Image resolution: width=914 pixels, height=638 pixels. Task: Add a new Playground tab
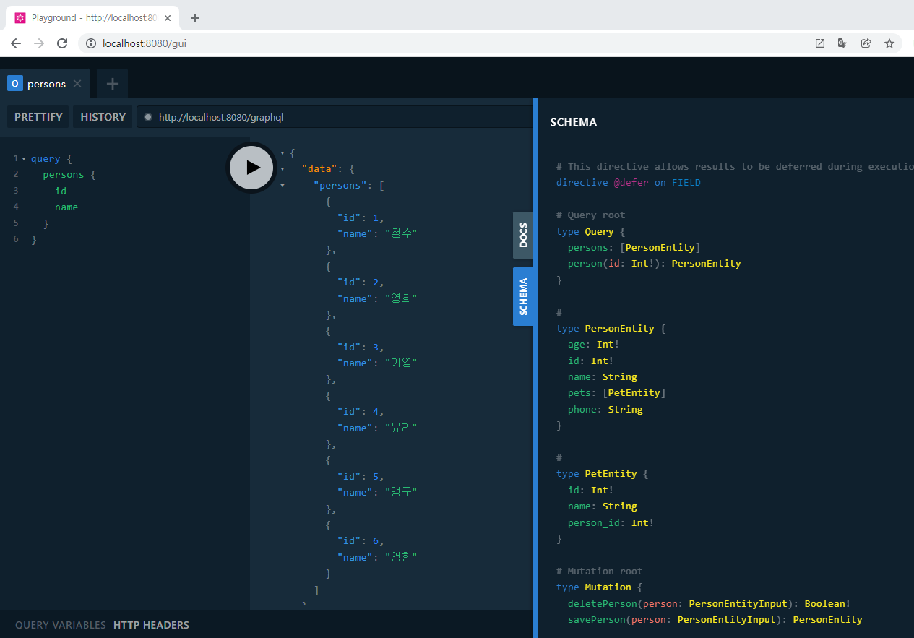click(112, 84)
